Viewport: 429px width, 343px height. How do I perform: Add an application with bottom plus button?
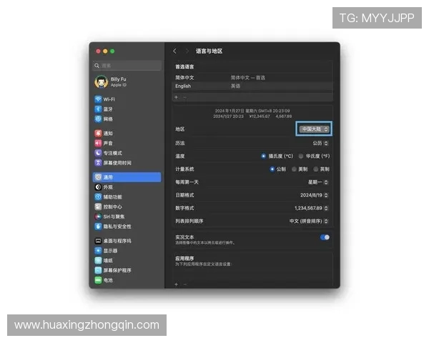[x=176, y=284]
